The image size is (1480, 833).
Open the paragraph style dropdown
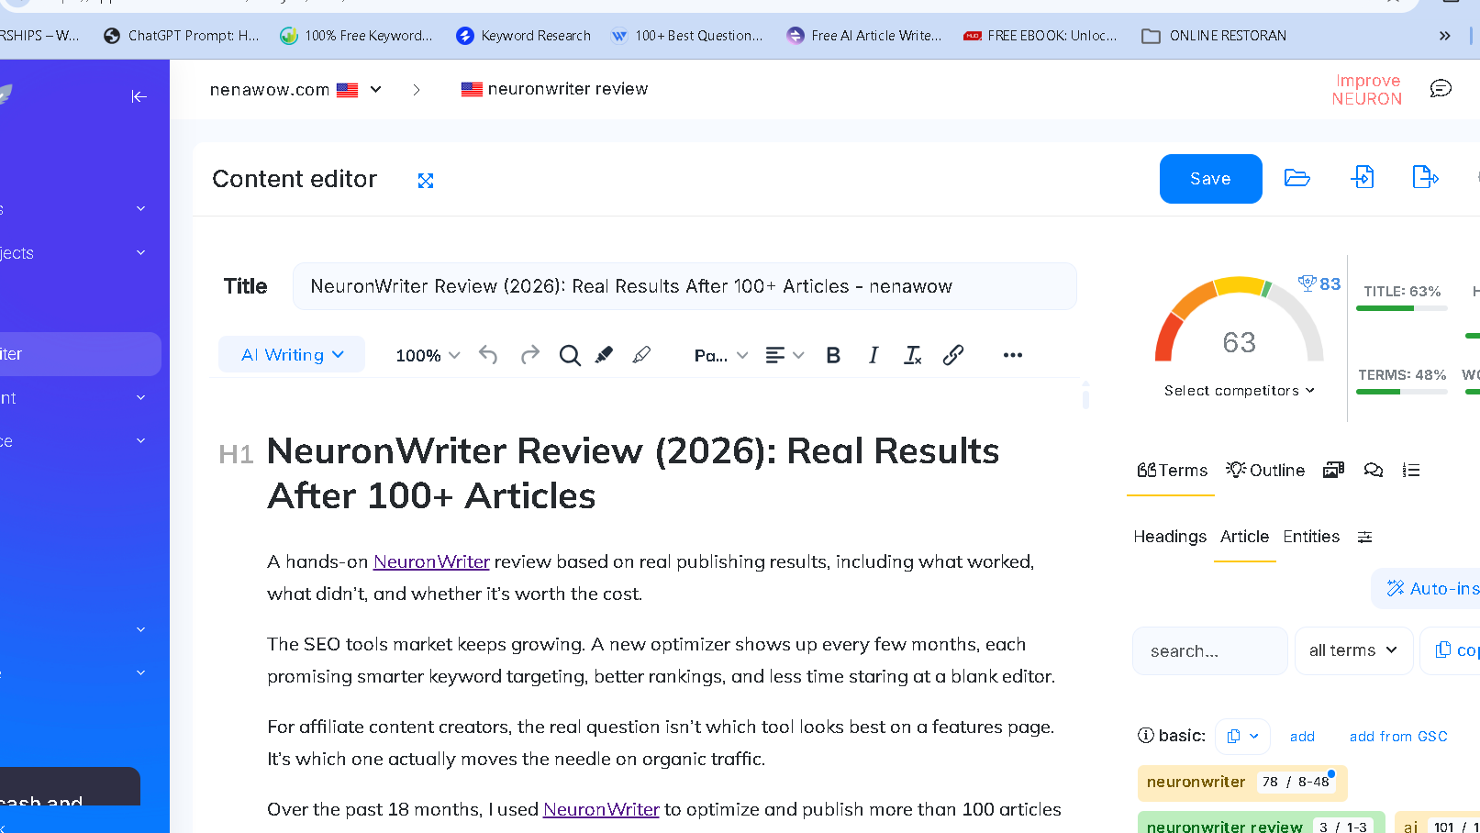click(721, 355)
